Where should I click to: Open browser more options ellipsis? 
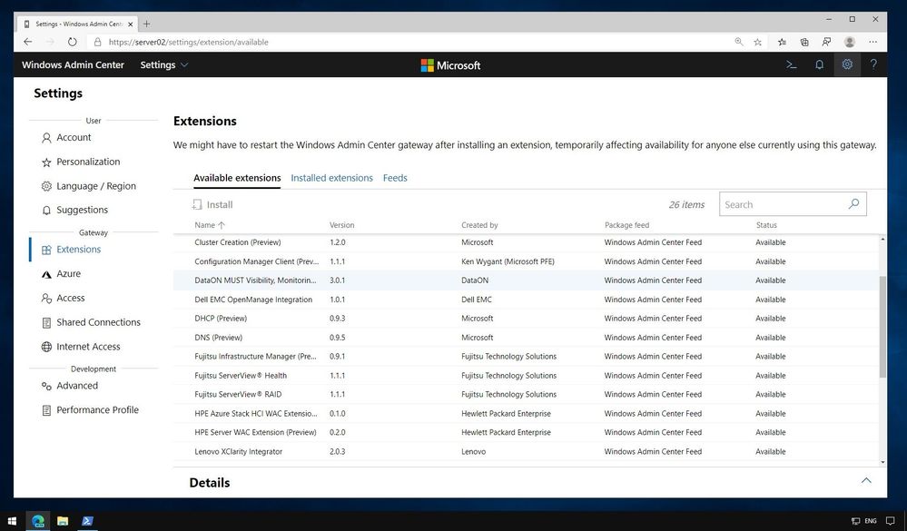872,42
